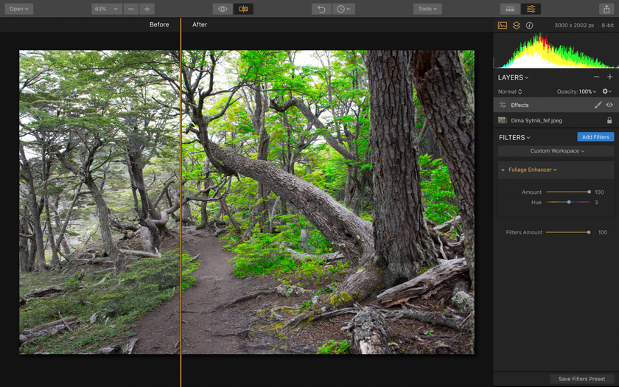Undo the last edit with the arrow
The width and height of the screenshot is (619, 387).
(x=321, y=9)
